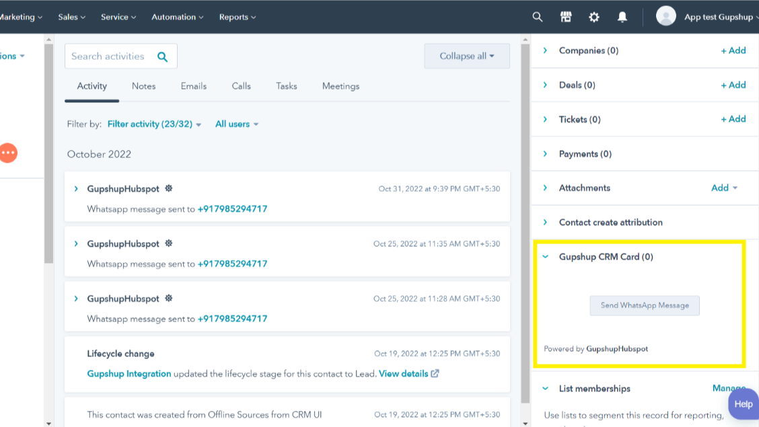Open the global search magnifying glass
759x427 pixels.
[536, 16]
